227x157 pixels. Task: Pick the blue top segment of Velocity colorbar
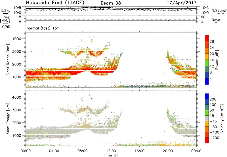tap(207, 96)
